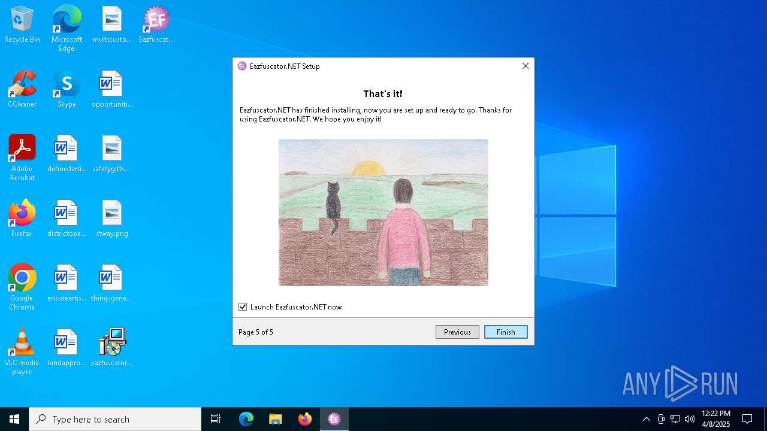The image size is (767, 431).
Task: Open the network status tray icon
Action: (x=675, y=419)
